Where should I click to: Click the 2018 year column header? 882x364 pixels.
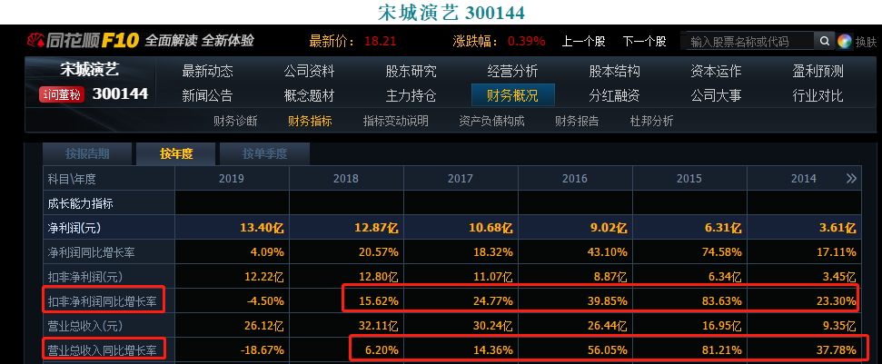click(346, 179)
